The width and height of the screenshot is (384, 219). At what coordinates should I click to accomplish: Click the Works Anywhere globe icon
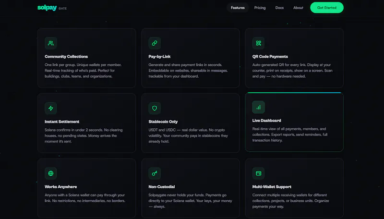51,173
